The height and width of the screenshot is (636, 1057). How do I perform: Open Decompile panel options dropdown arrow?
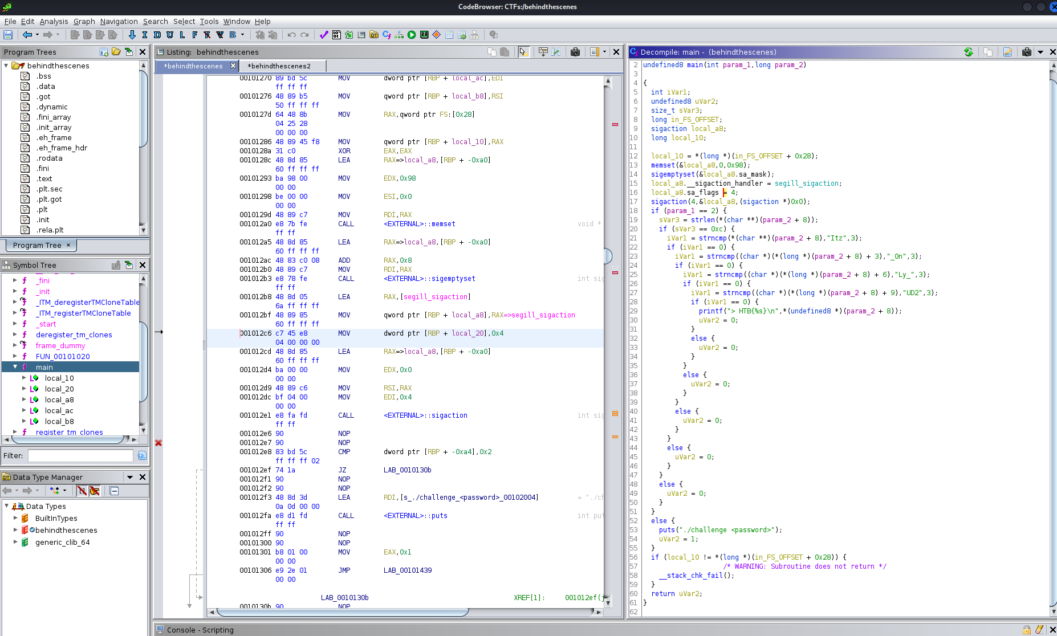coord(1040,52)
